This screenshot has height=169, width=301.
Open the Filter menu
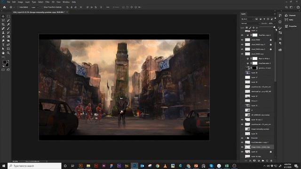(x=48, y=2)
